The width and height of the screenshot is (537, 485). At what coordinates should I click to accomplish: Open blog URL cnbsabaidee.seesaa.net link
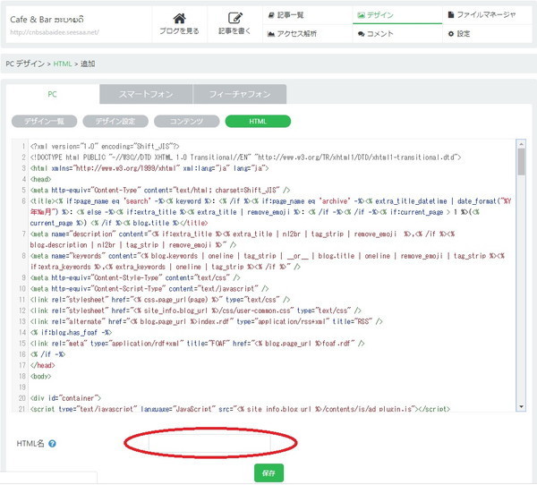pos(55,32)
